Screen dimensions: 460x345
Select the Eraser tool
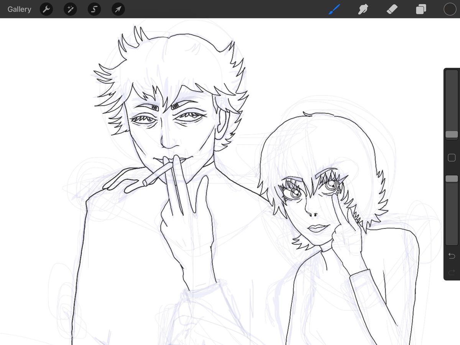coord(392,9)
